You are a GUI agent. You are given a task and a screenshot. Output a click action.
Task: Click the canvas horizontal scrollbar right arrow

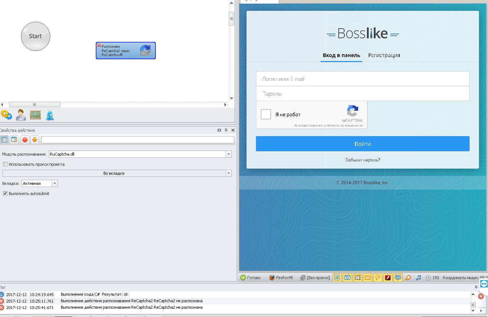(225, 105)
